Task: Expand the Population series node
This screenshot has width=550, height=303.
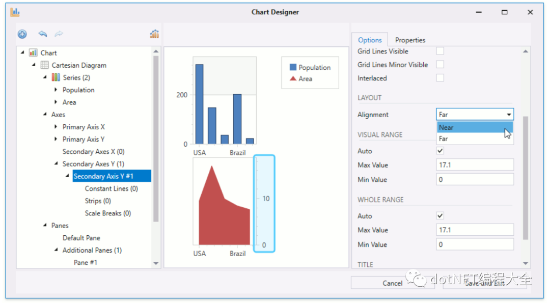Action: [56, 90]
